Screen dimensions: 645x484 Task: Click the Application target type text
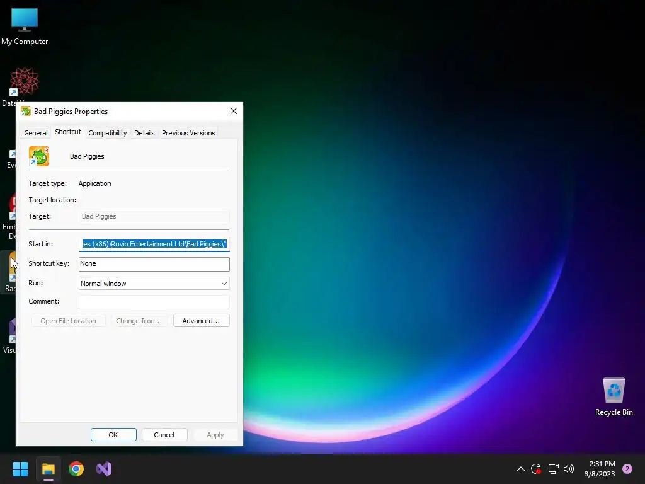coord(94,183)
